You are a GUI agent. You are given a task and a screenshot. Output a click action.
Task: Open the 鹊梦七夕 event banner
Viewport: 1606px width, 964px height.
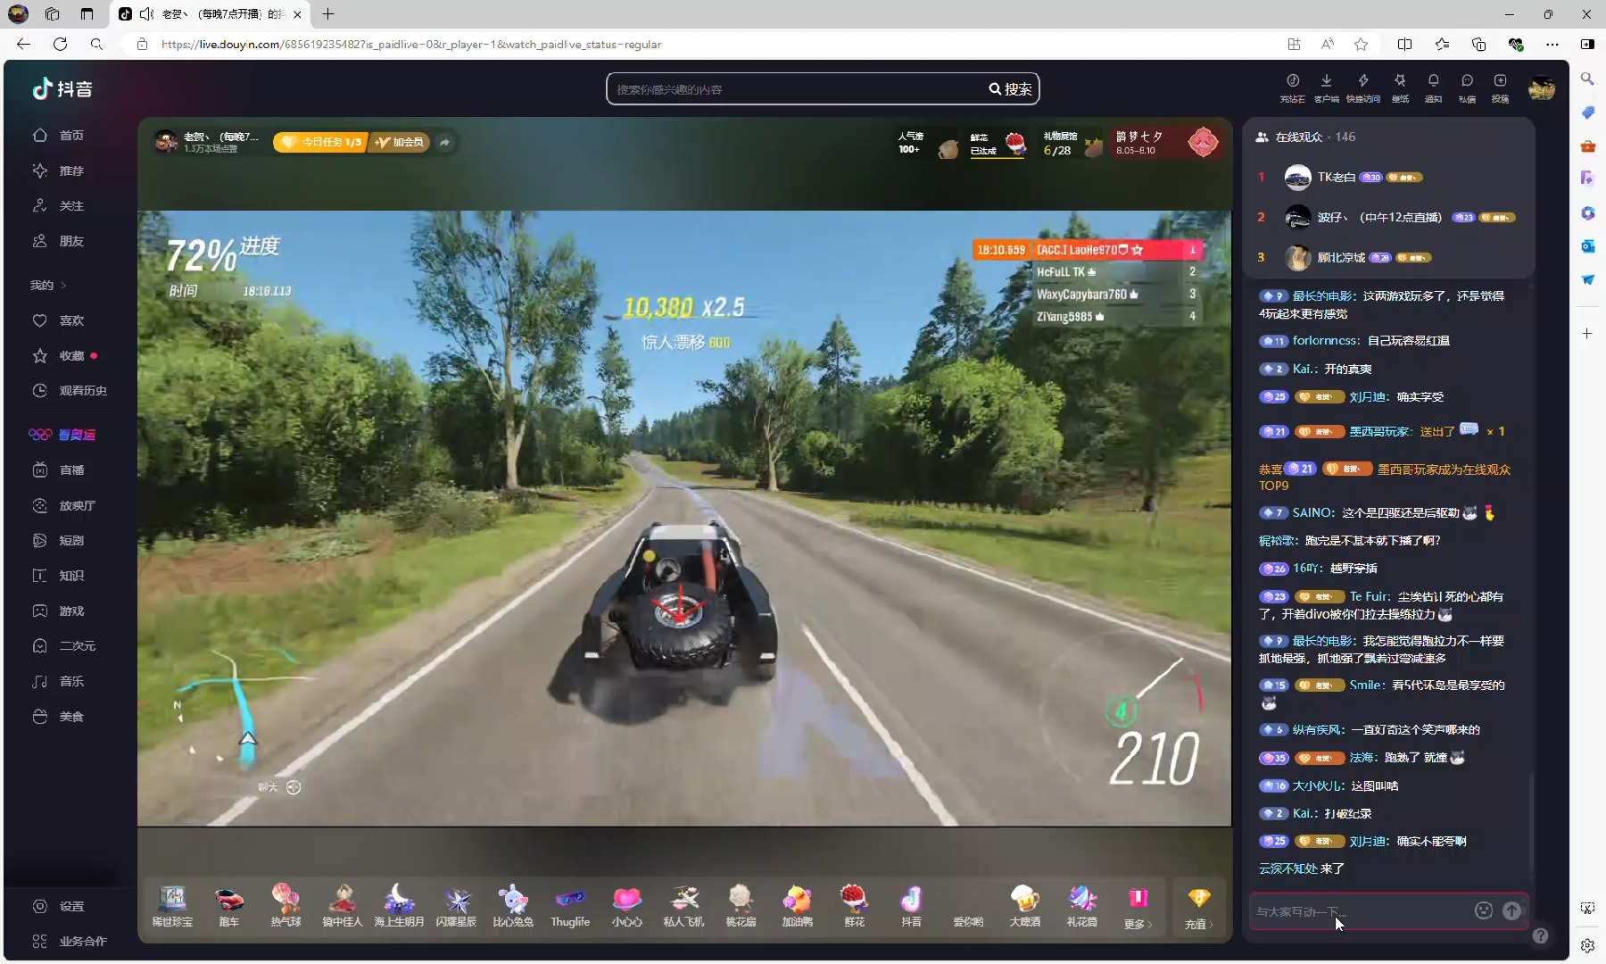click(1166, 143)
